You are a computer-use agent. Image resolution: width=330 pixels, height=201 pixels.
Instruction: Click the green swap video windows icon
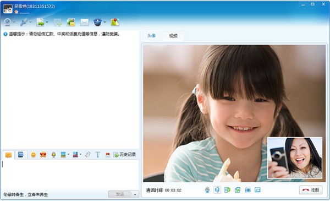pos(227,190)
